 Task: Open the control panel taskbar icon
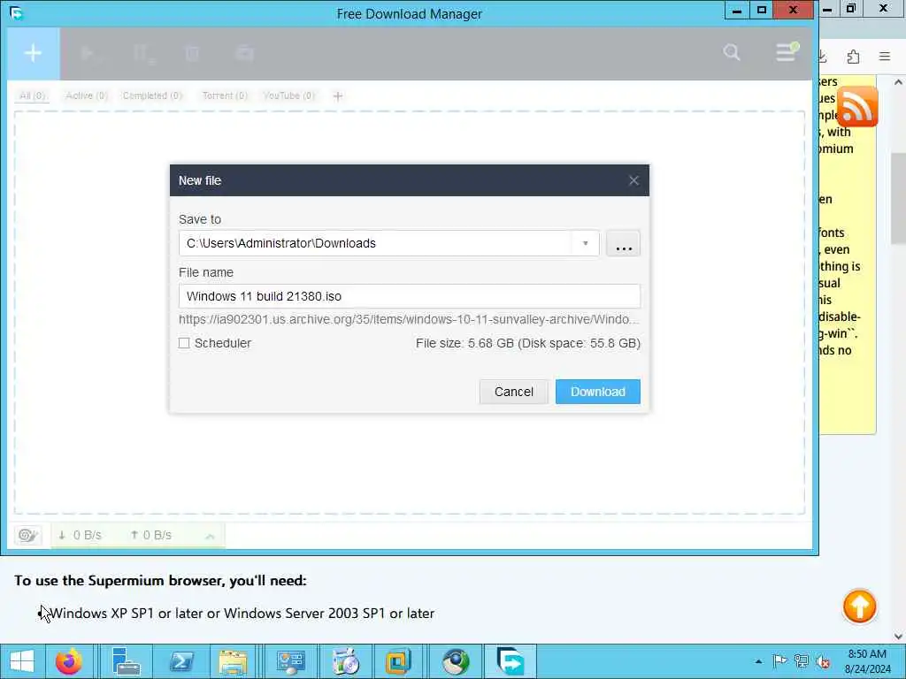pyautogui.click(x=290, y=661)
